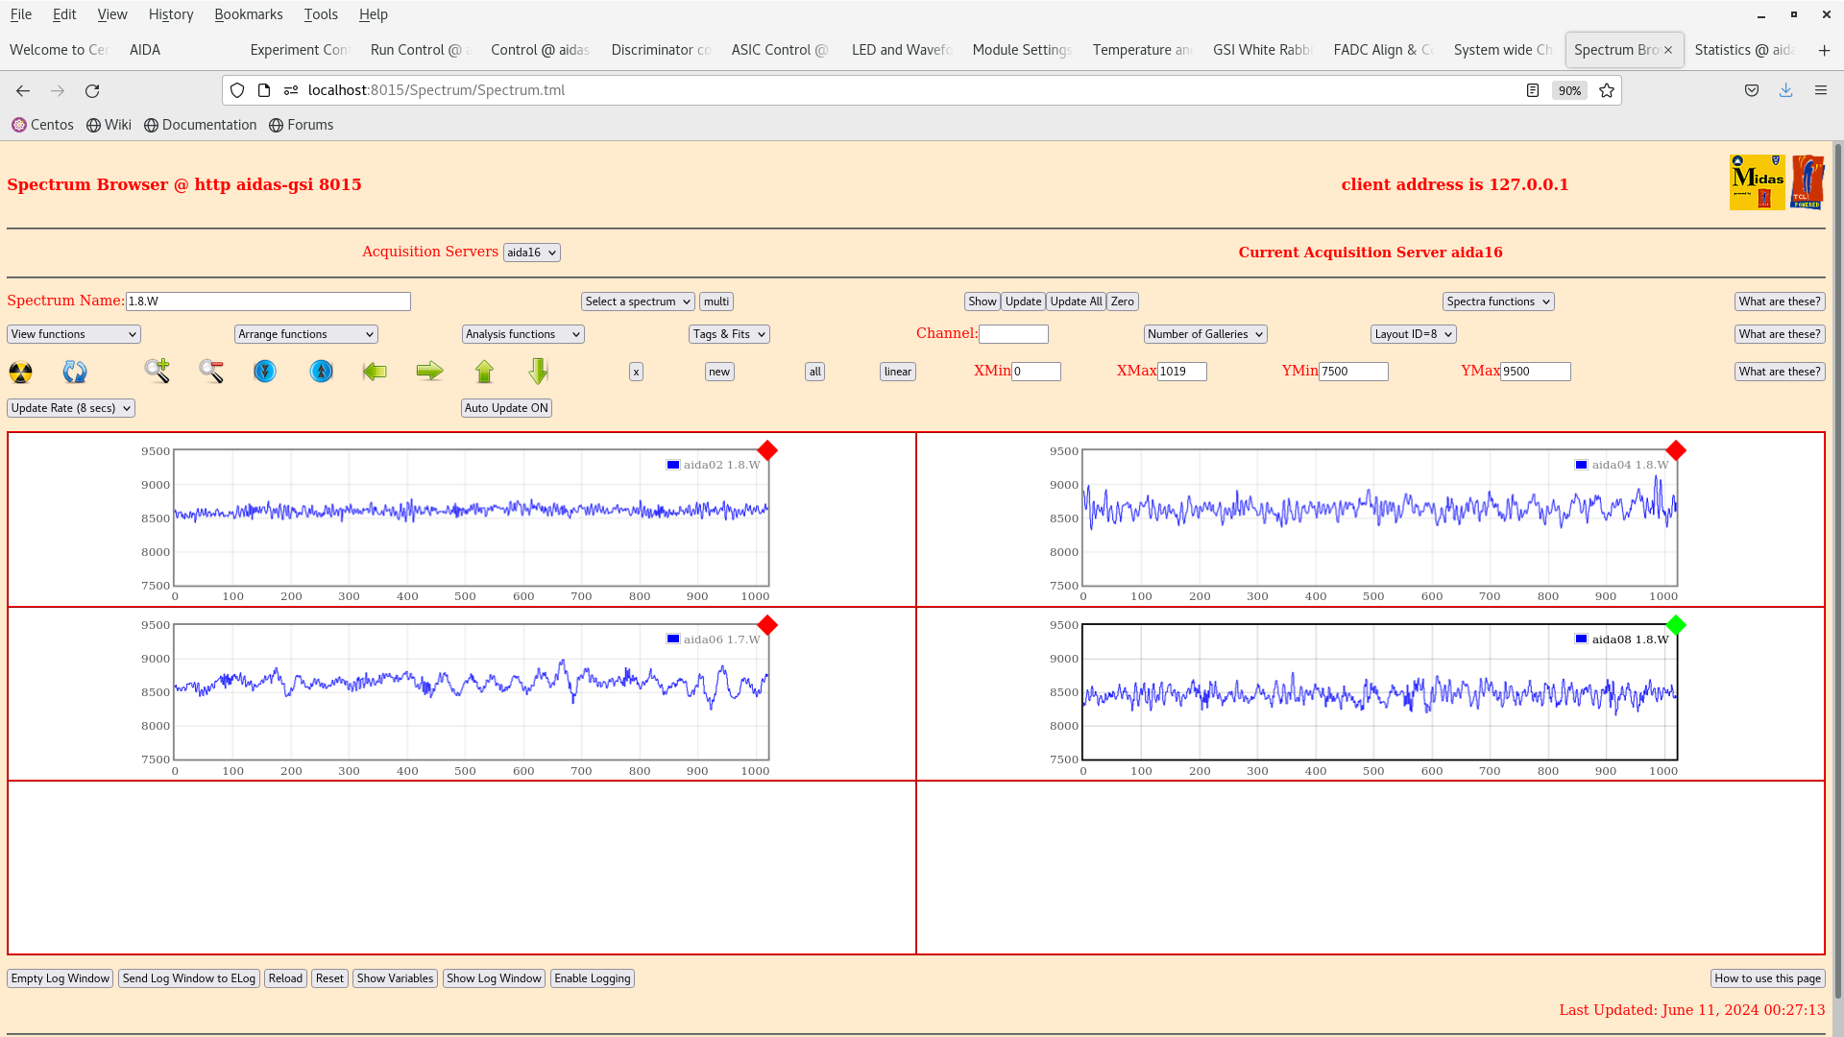Select linear scale toggle button

898,371
